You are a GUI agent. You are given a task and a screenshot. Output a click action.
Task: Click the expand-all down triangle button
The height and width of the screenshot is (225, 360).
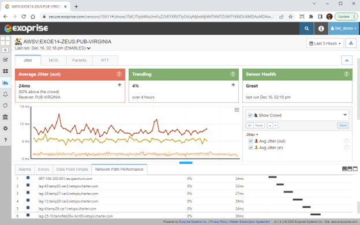276,125
